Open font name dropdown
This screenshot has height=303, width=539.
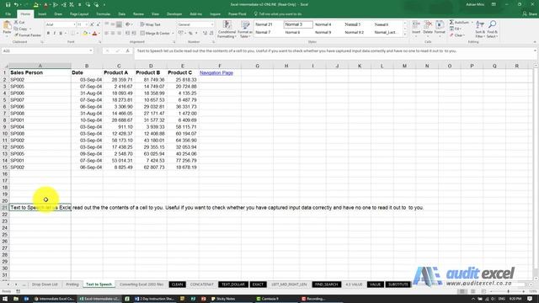click(x=74, y=24)
